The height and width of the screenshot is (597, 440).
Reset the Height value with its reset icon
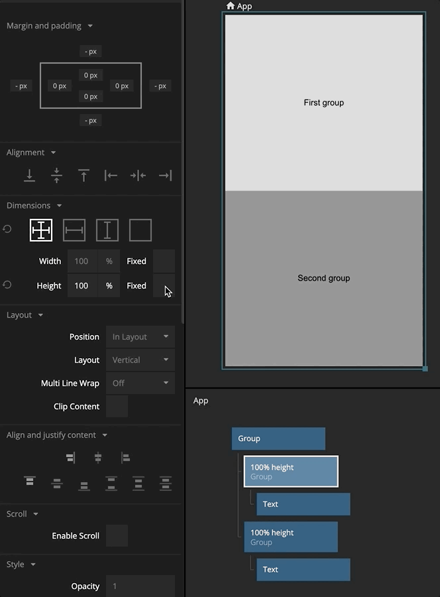click(x=7, y=285)
